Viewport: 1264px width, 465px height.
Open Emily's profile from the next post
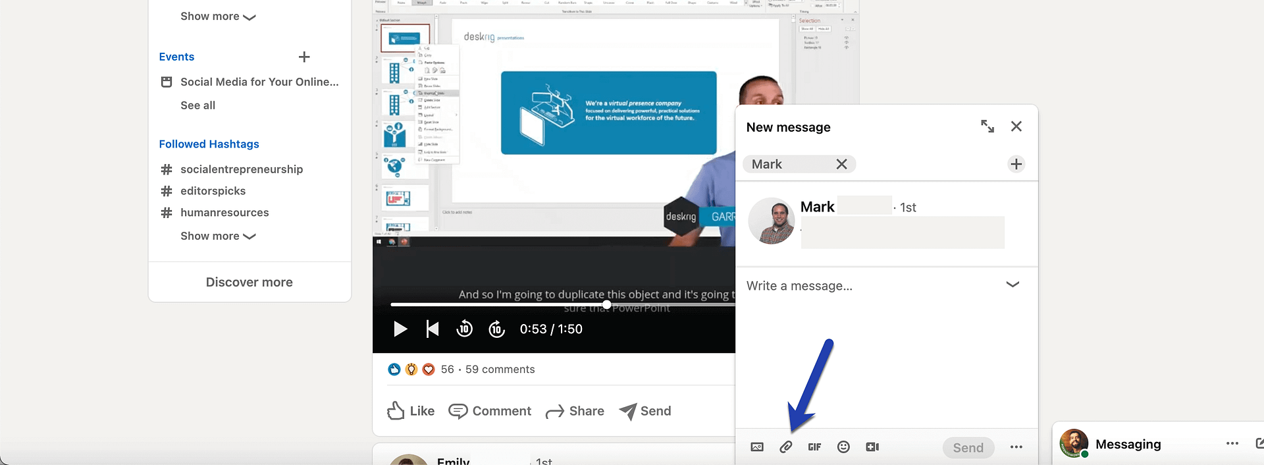point(453,460)
